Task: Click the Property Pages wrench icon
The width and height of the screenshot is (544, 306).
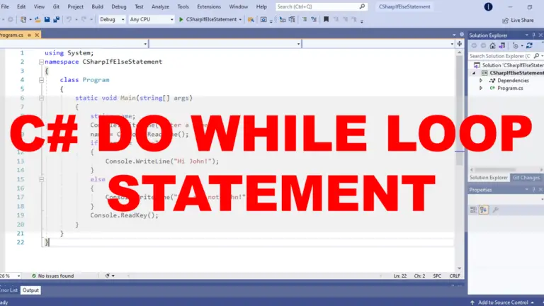Action: [x=494, y=209]
